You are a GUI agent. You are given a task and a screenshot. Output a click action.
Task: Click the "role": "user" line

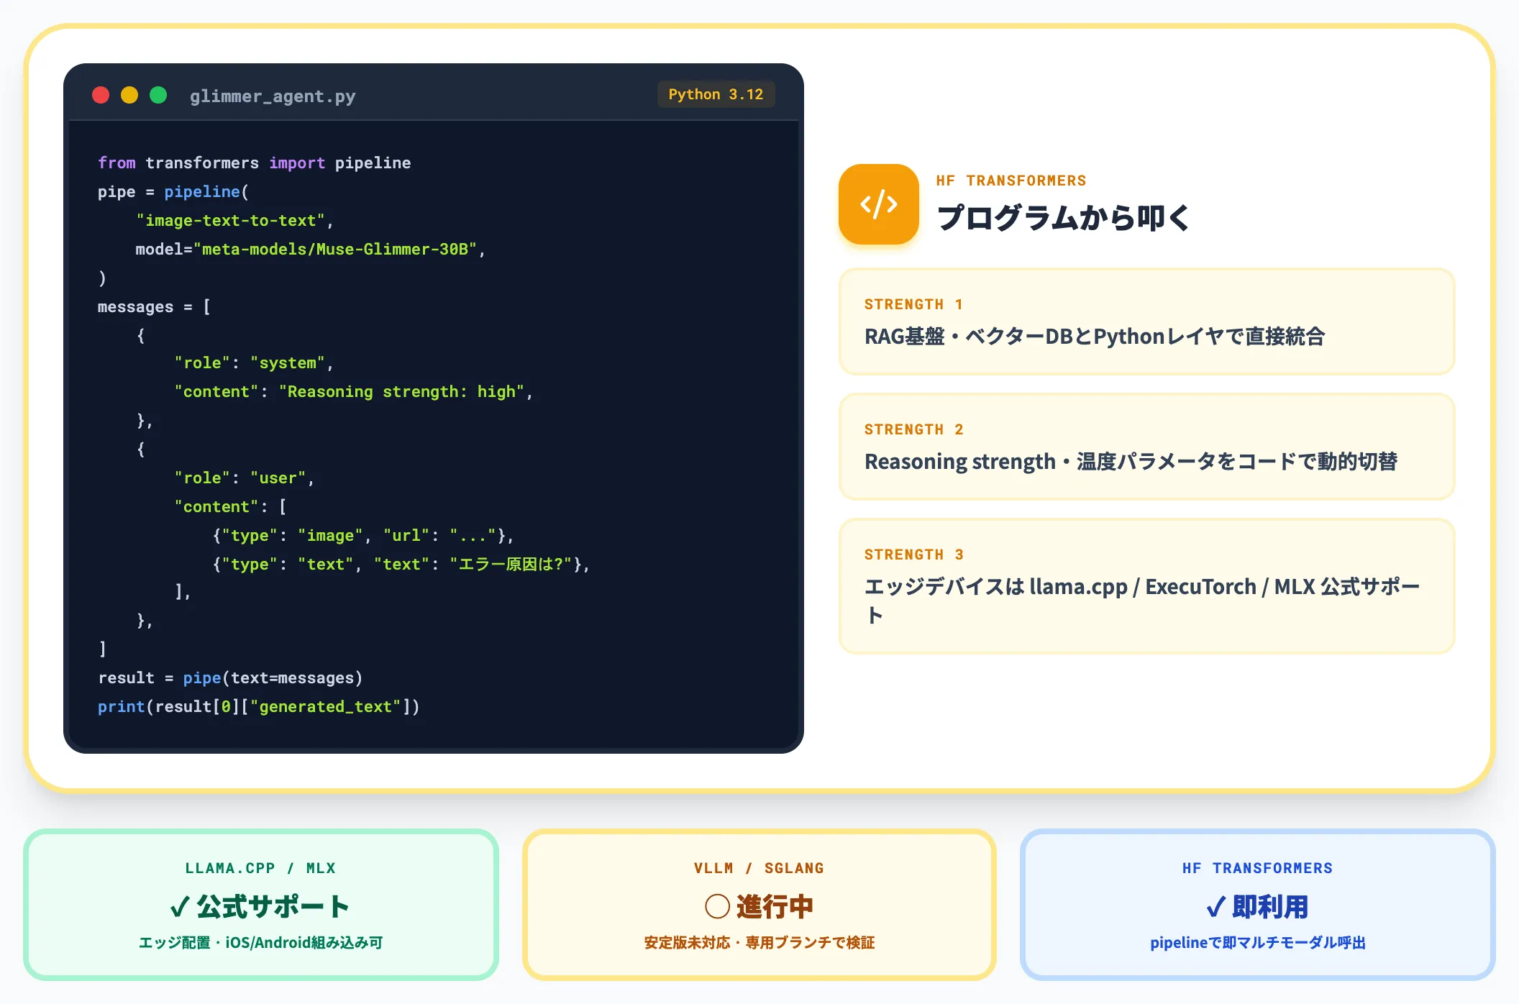(245, 478)
